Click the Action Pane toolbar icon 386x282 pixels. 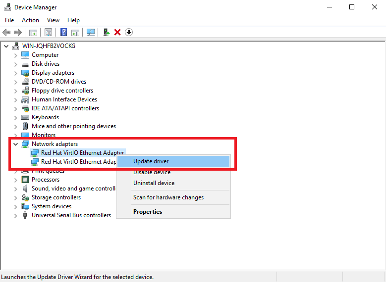click(75, 32)
